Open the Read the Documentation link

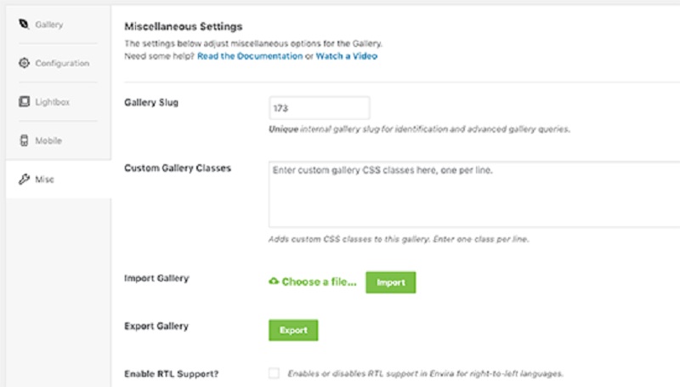[250, 56]
